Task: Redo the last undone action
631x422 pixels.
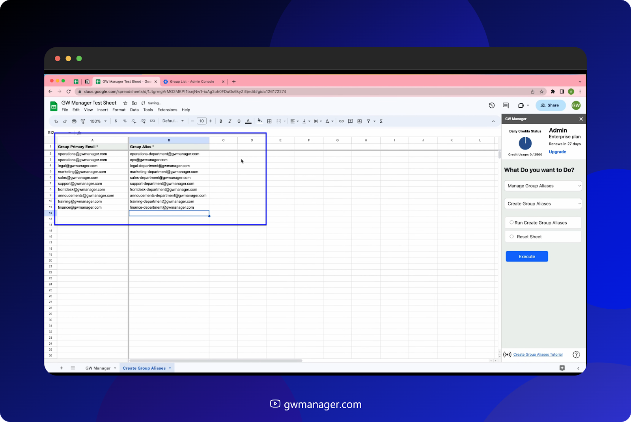Action: coord(65,121)
